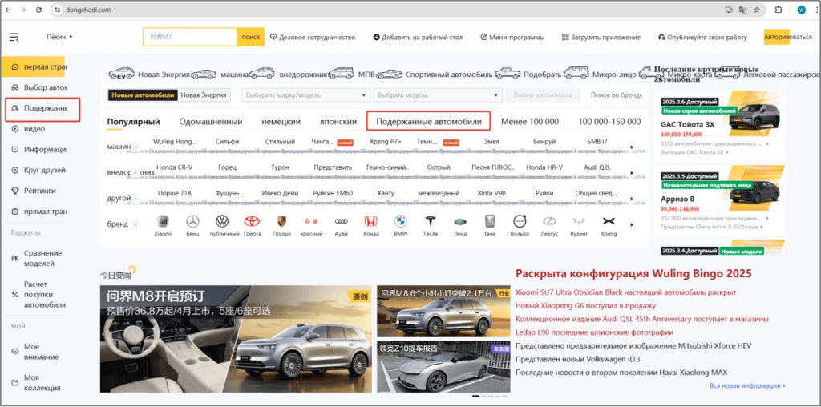The height and width of the screenshot is (407, 821).
Task: Select 100 000-150 000 price tab
Action: [609, 122]
